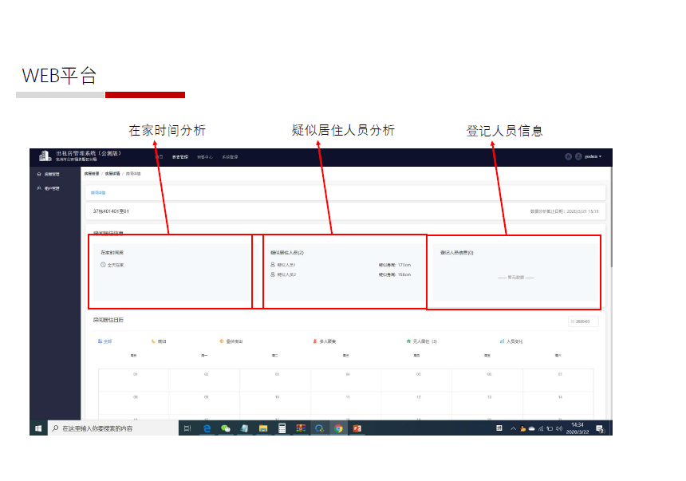This screenshot has width=686, height=481.
Task: Go to 房屋管理 breadcrumb link
Action: tap(92, 174)
